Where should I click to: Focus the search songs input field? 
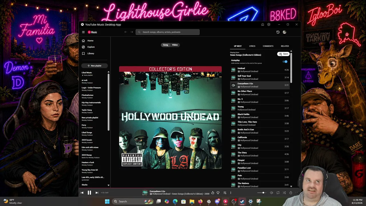(x=168, y=32)
